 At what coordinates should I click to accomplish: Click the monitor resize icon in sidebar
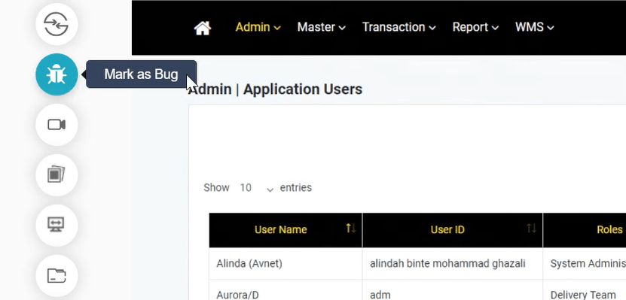[56, 225]
